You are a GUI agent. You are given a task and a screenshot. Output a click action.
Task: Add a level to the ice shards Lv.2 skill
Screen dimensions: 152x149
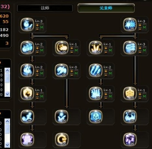pyautogui.click(x=106, y=71)
